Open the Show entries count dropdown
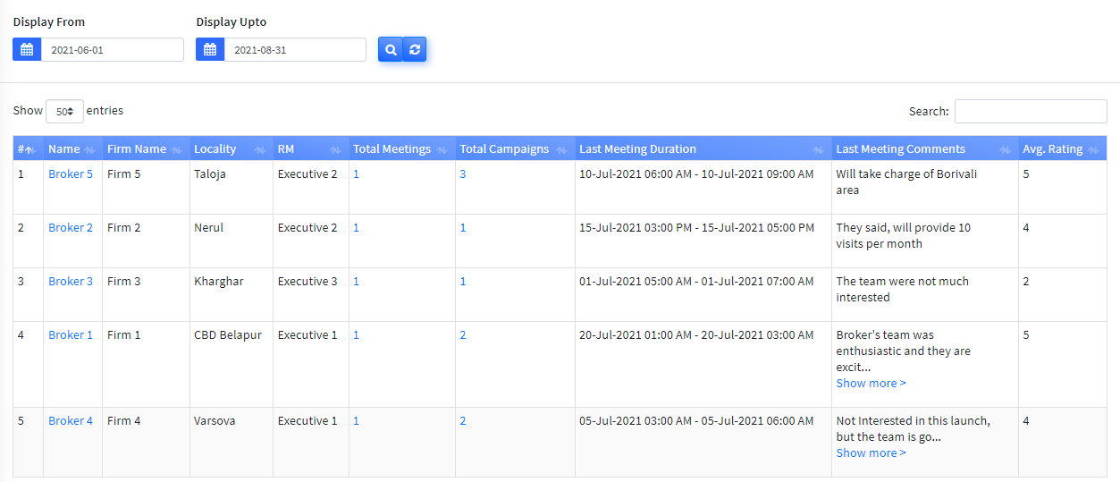The width and height of the screenshot is (1120, 482). pyautogui.click(x=64, y=112)
